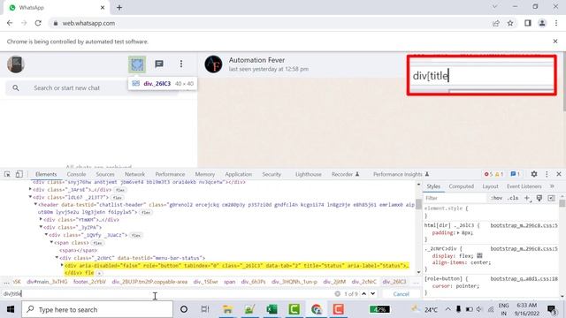Open DevTools customize three-dot menu
The height and width of the screenshot is (318, 566).
pyautogui.click(x=547, y=174)
